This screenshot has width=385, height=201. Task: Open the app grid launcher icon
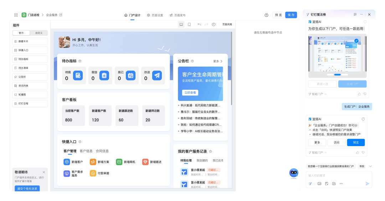(x=16, y=15)
